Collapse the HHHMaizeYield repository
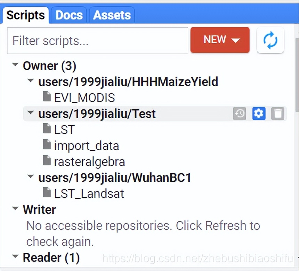The height and width of the screenshot is (271, 299). [31, 81]
